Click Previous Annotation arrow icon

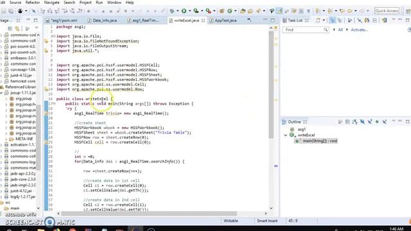(329, 11)
